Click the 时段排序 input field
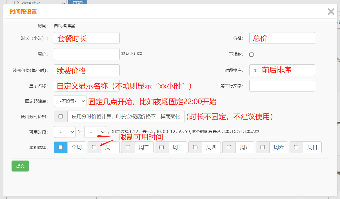Screen dimensions: 340x199 pyautogui.click(x=282, y=70)
